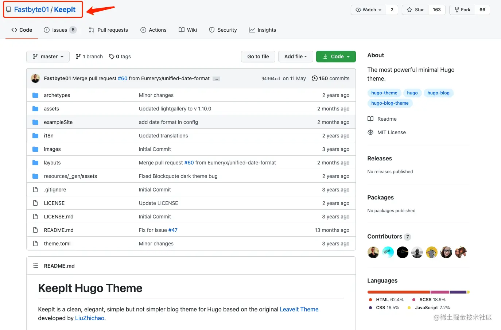Screen dimensions: 501x330
Task: Switch to the Actions tab
Action: (x=154, y=30)
